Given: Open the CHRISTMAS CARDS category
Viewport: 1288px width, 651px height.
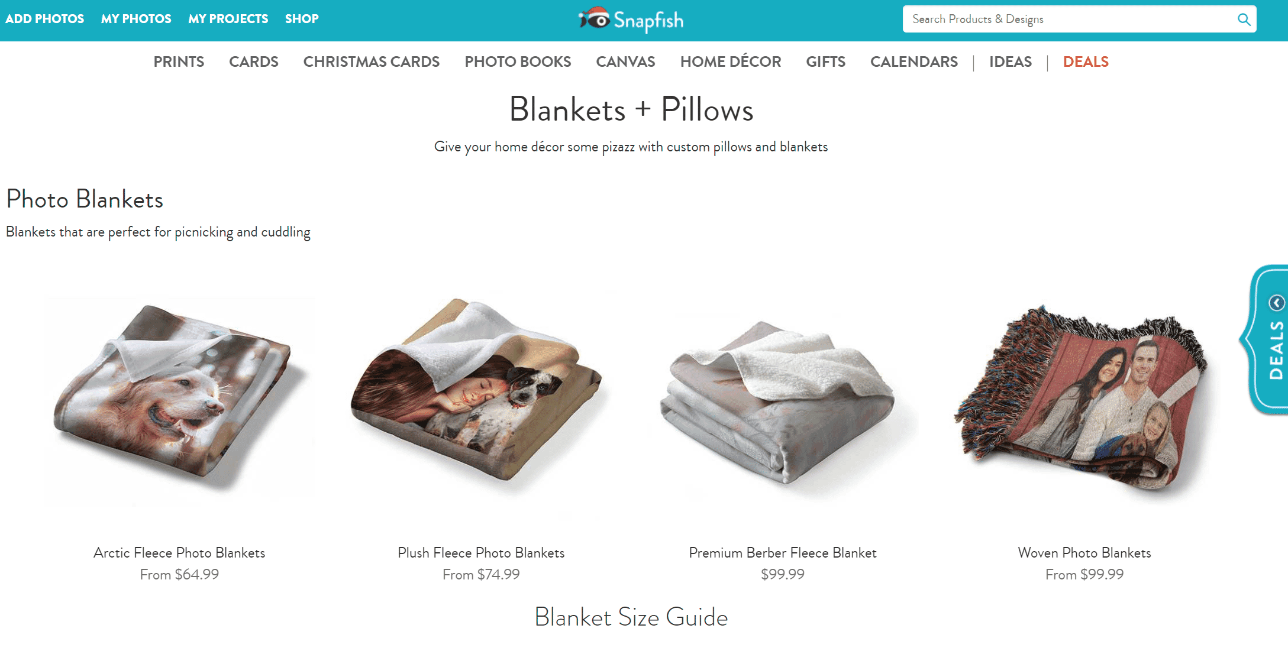Looking at the screenshot, I should tap(372, 61).
